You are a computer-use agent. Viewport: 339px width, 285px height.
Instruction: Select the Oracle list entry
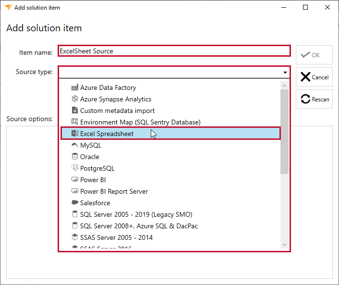170,157
